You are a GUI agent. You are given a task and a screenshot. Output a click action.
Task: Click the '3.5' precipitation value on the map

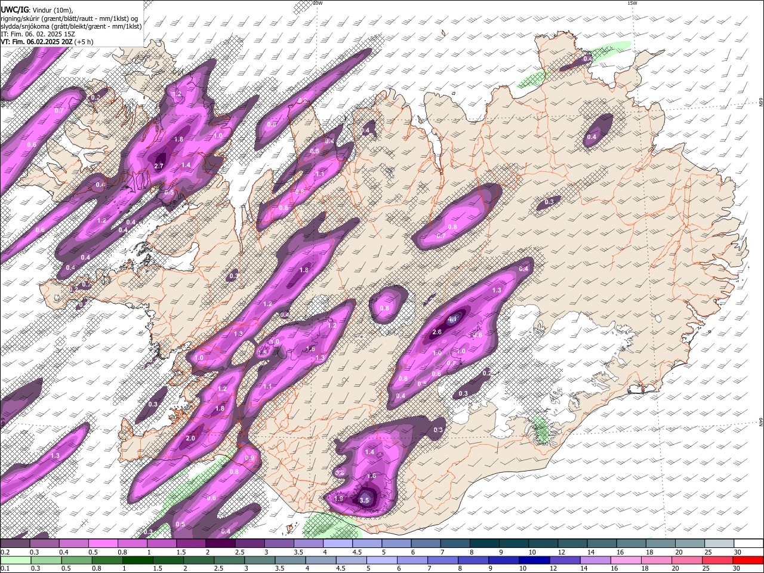364,500
